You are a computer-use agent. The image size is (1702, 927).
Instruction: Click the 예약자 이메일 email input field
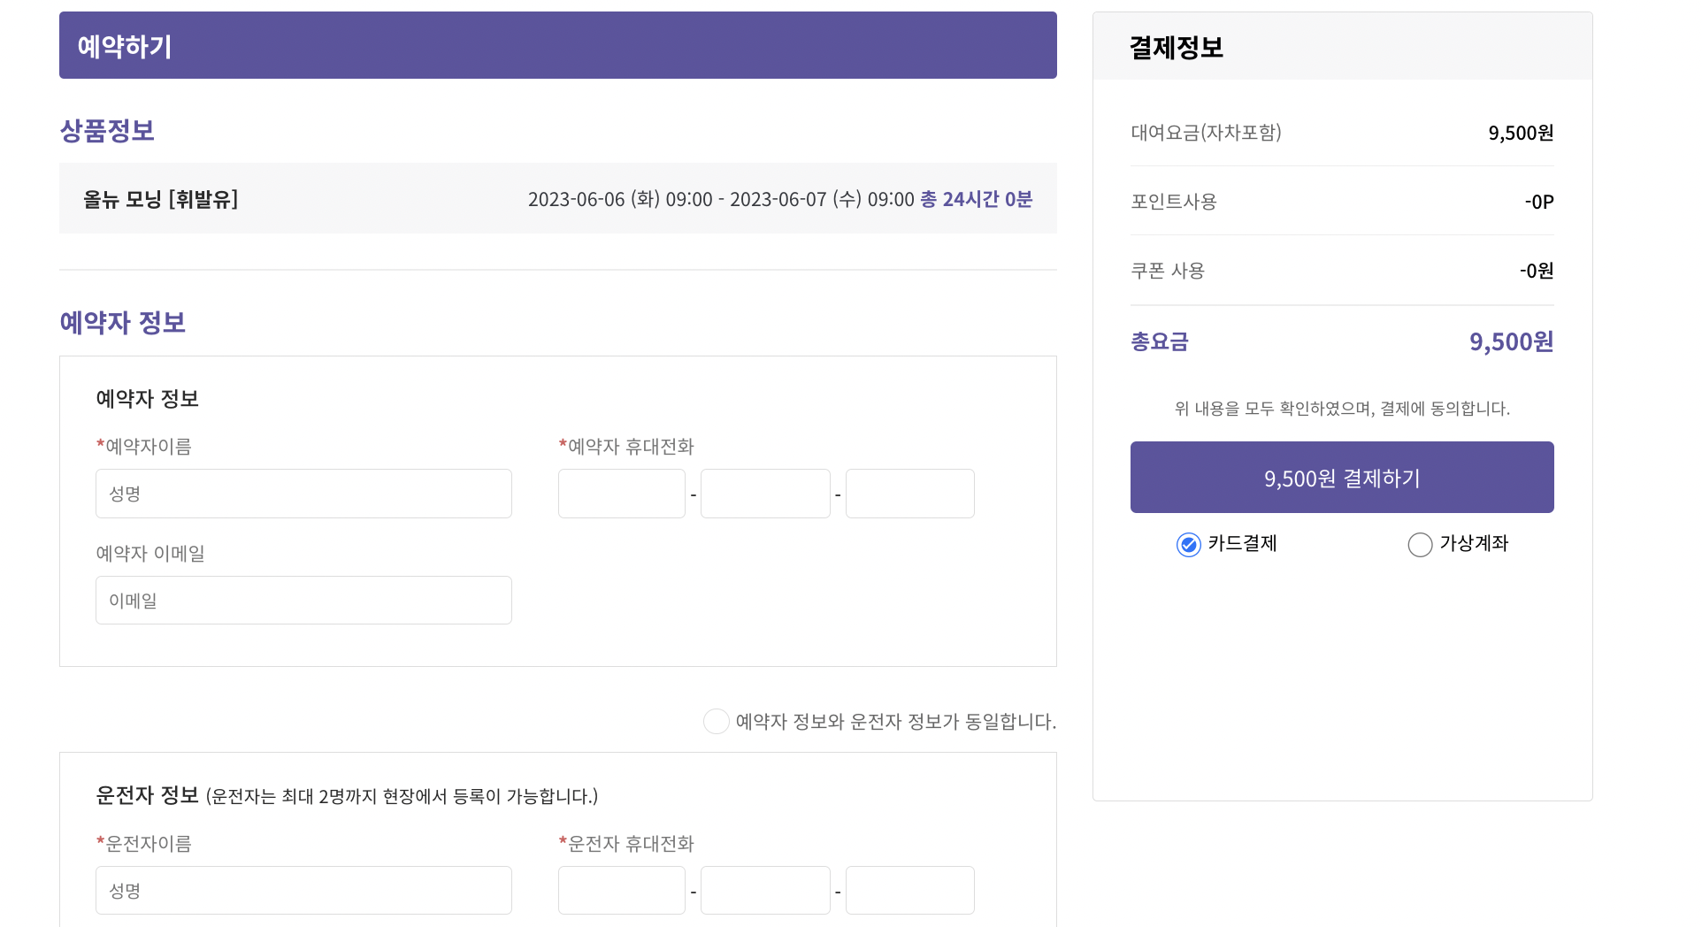pos(303,600)
